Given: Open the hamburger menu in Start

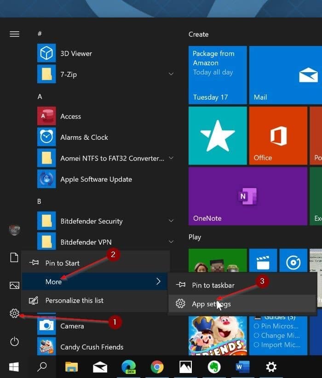Looking at the screenshot, I should pyautogui.click(x=14, y=34).
